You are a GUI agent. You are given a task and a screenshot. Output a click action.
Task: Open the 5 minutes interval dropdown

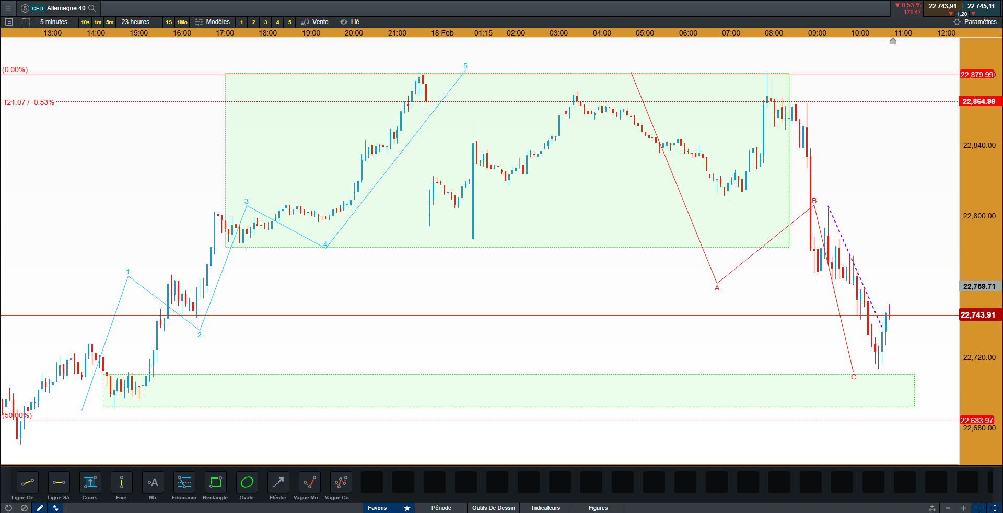(54, 22)
